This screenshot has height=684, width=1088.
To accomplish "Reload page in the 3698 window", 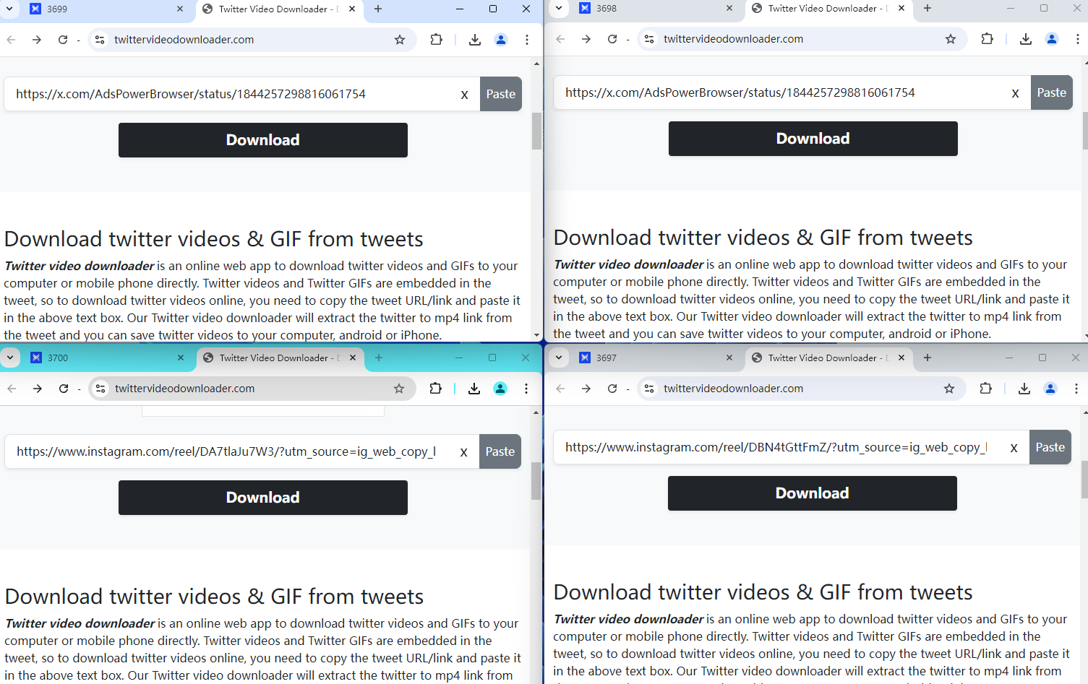I will point(612,39).
